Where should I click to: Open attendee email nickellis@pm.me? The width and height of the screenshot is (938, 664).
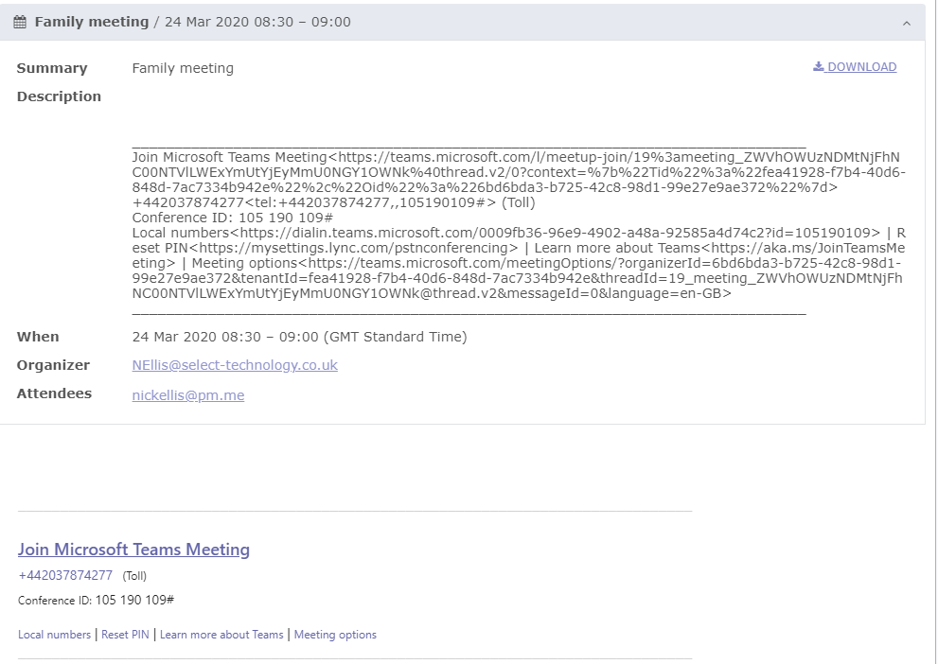pos(187,395)
